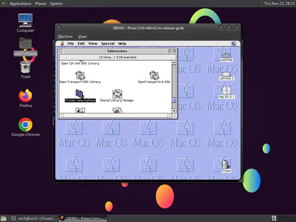
Task: Open the Edit menu in Mac OS
Action: (x=81, y=44)
